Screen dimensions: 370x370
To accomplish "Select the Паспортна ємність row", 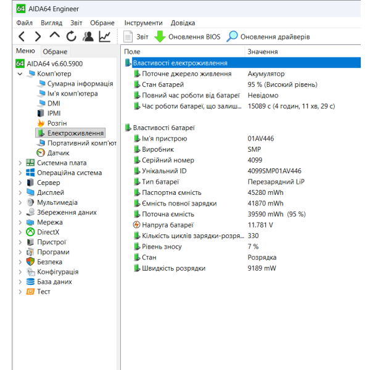I will (208, 193).
